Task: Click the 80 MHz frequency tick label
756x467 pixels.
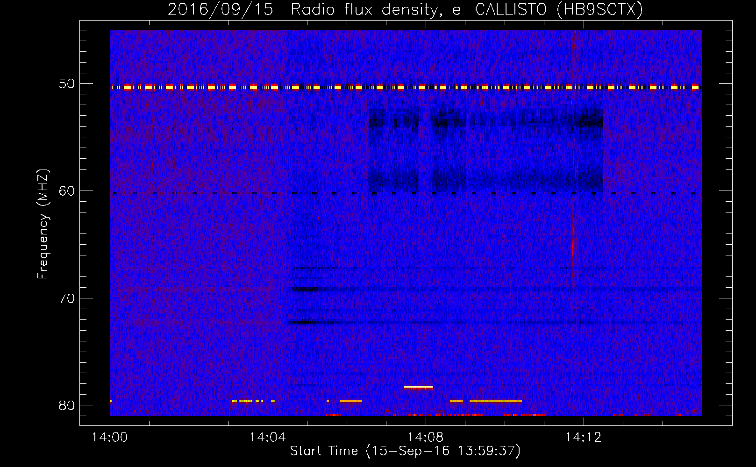Action: [67, 405]
